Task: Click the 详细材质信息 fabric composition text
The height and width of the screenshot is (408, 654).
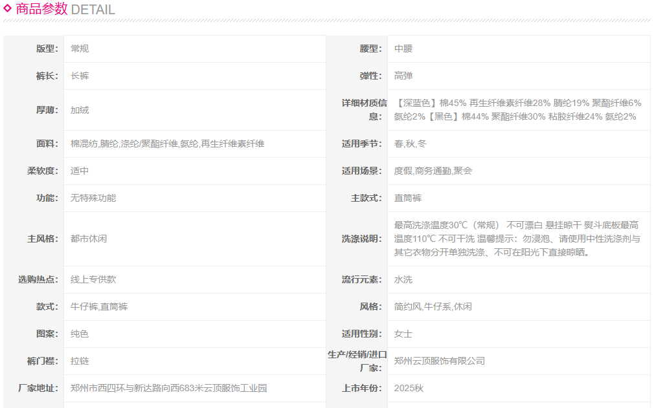Action: 517,109
